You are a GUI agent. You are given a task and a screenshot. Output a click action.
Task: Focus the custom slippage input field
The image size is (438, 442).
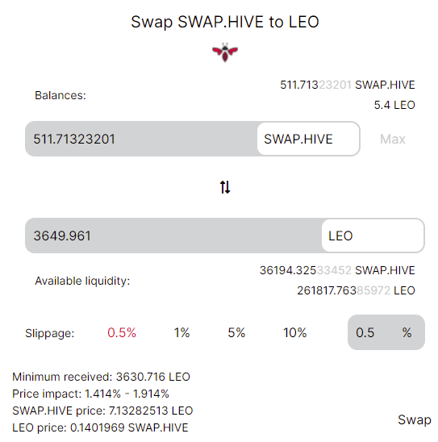point(373,332)
